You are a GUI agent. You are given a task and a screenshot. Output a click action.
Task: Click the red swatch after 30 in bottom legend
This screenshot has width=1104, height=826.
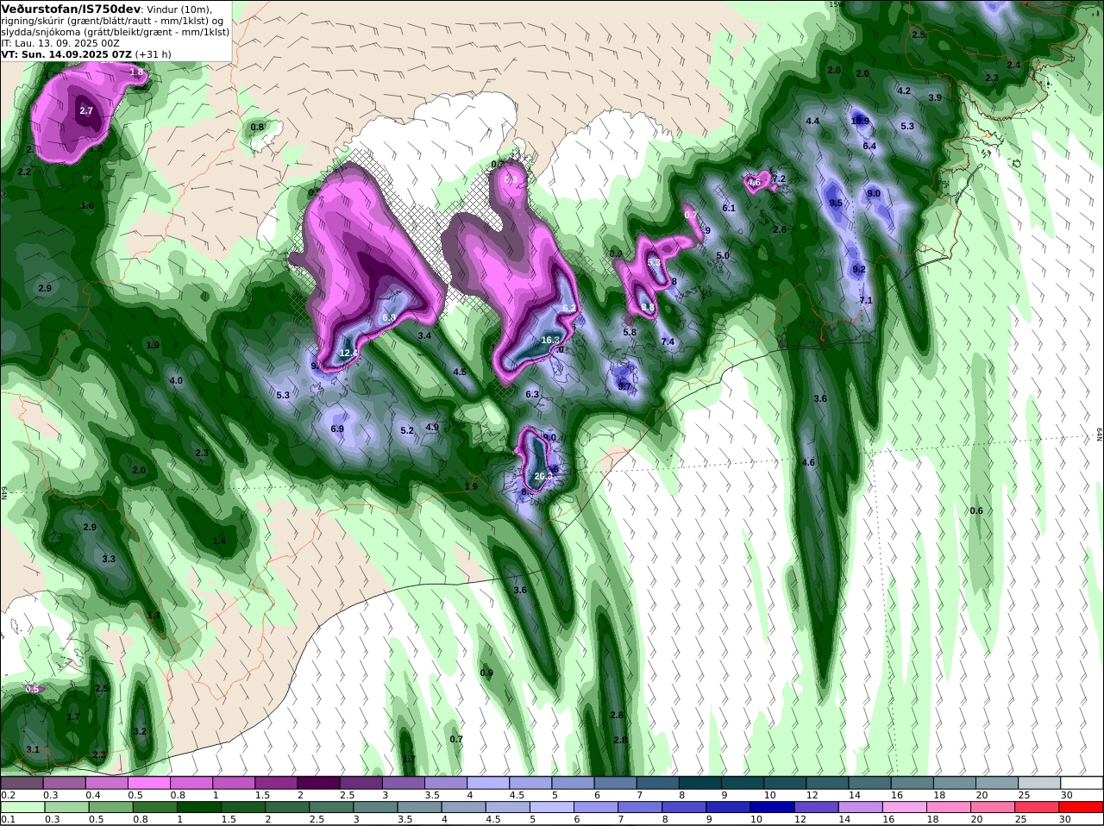click(1082, 807)
